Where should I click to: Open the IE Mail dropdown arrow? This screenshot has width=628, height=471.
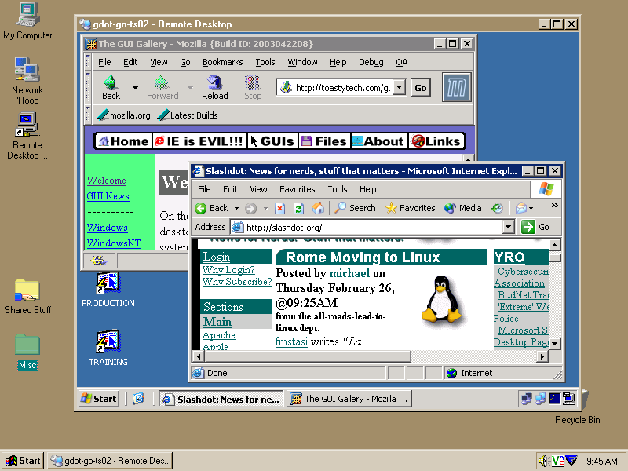pyautogui.click(x=531, y=208)
